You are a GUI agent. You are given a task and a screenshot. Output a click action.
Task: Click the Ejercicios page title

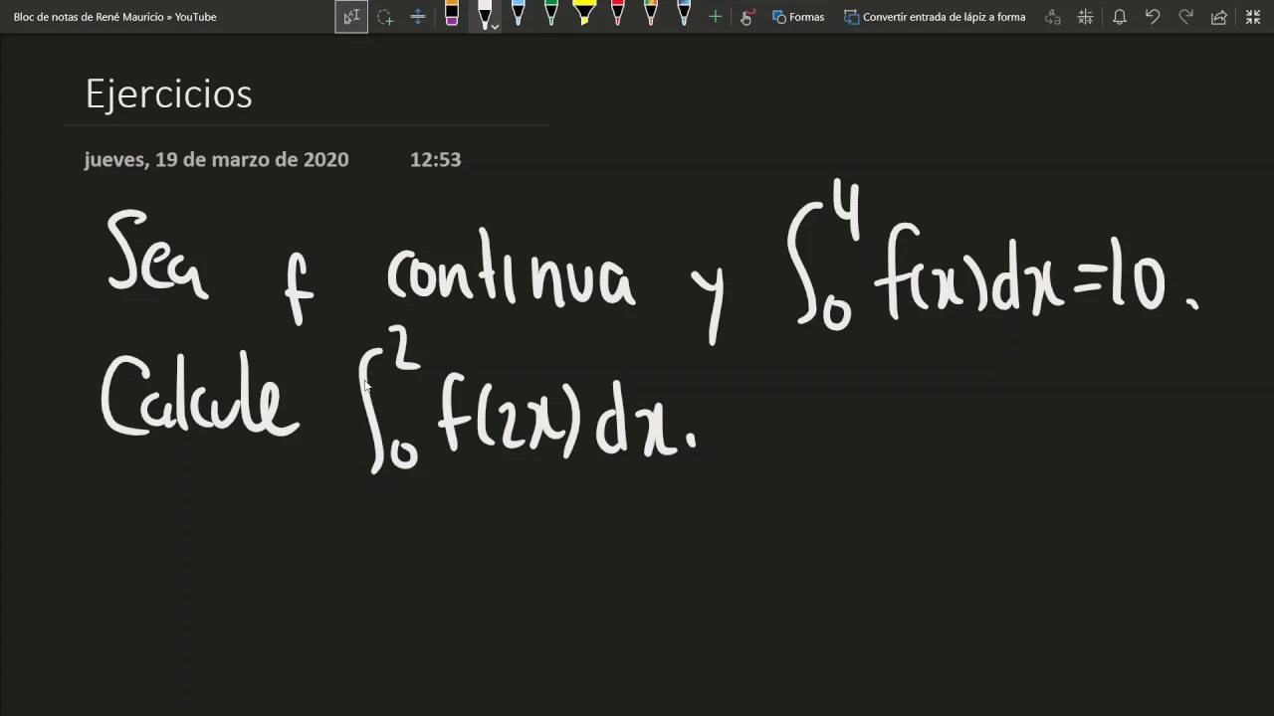[x=168, y=94]
